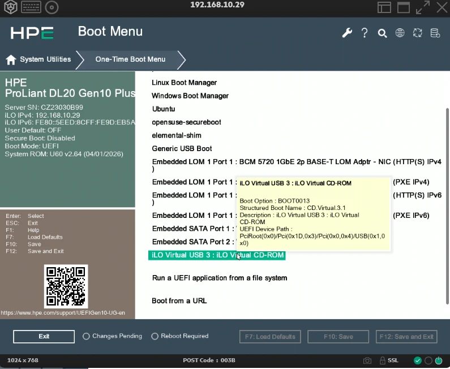The image size is (450, 369).
Task: Click the console layout panel icon
Action: [x=384, y=7]
